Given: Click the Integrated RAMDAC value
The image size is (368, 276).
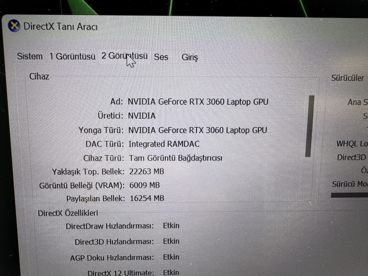Looking at the screenshot, I should tap(164, 144).
